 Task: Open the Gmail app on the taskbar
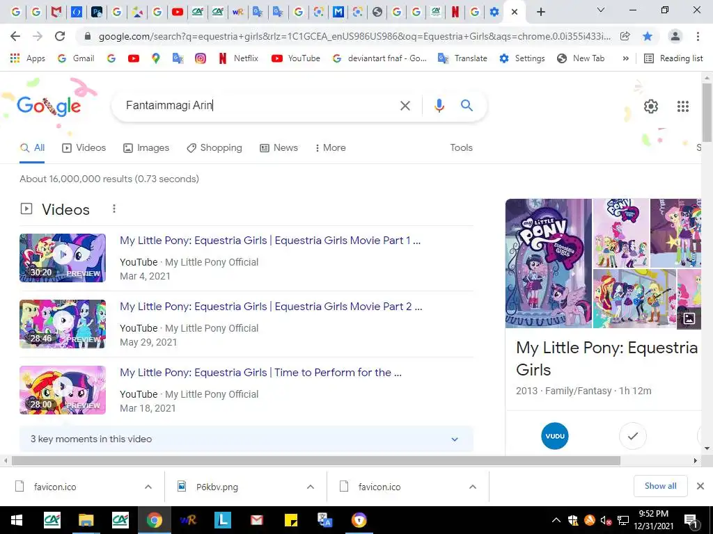(x=257, y=520)
